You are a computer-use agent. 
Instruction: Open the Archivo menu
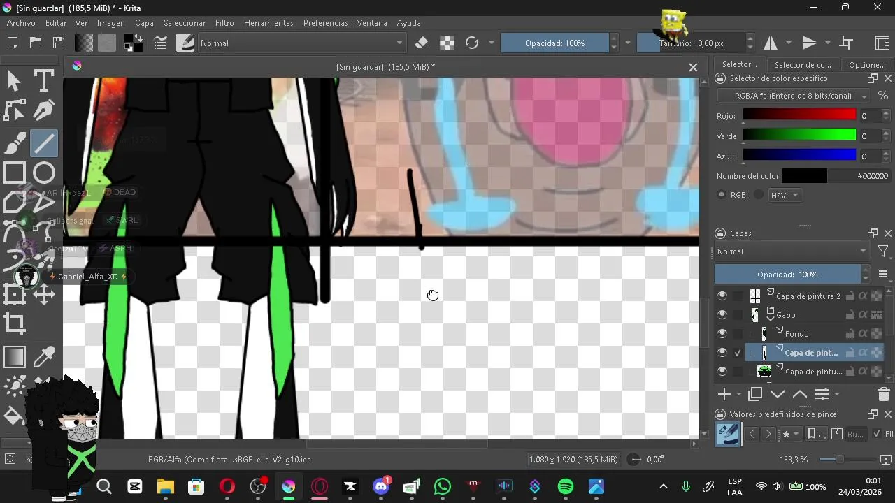[x=21, y=23]
